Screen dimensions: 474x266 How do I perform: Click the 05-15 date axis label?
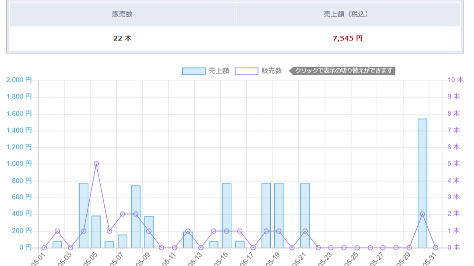220,259
